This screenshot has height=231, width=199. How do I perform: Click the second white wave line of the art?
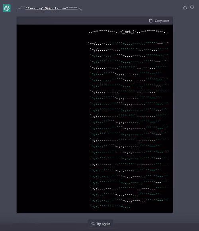[129, 49]
